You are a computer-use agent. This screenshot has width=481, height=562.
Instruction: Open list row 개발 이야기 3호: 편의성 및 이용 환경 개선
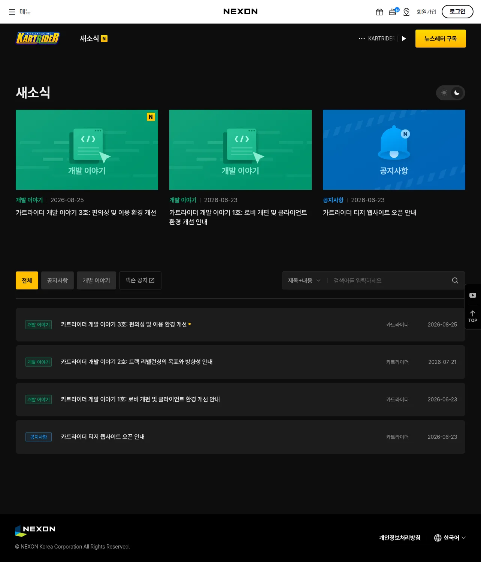tap(240, 325)
